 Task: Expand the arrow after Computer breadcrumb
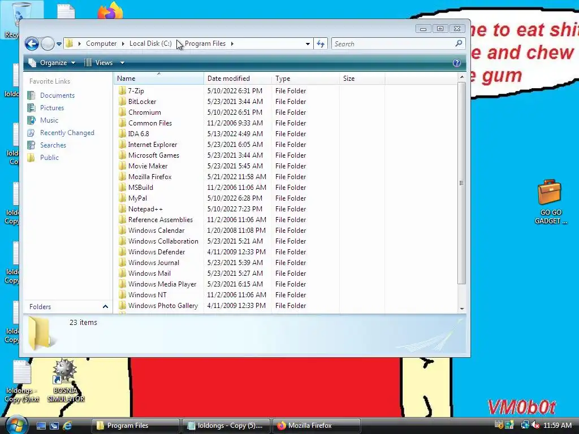click(x=123, y=44)
